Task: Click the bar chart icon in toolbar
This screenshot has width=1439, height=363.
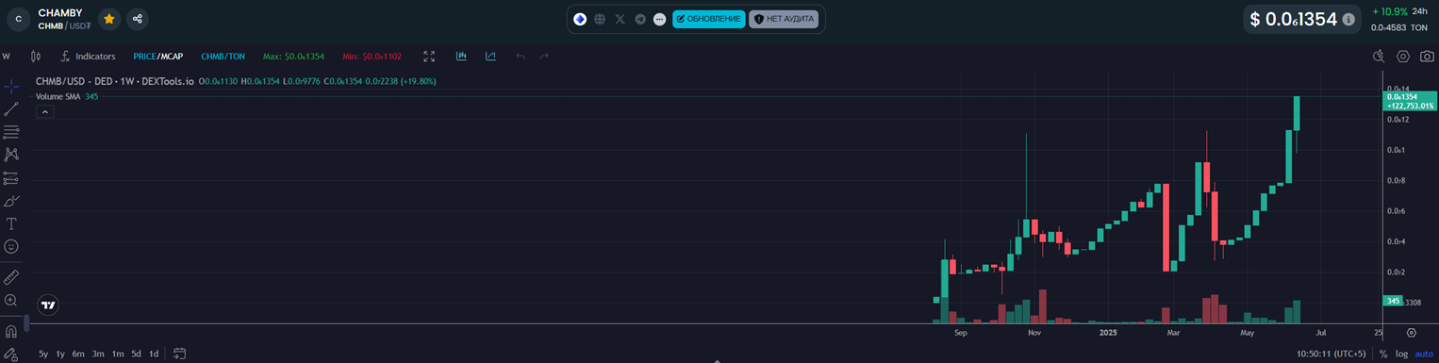Action: pyautogui.click(x=461, y=56)
